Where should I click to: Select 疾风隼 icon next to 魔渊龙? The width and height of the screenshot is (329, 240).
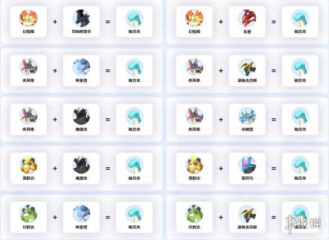point(29,116)
